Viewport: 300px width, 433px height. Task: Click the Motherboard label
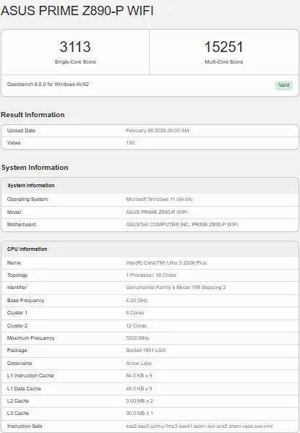point(22,225)
